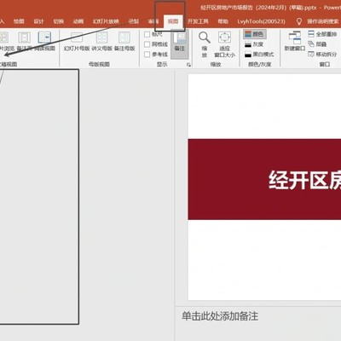Click the slide title text 经开区房
The image size is (341, 341).
tap(304, 180)
